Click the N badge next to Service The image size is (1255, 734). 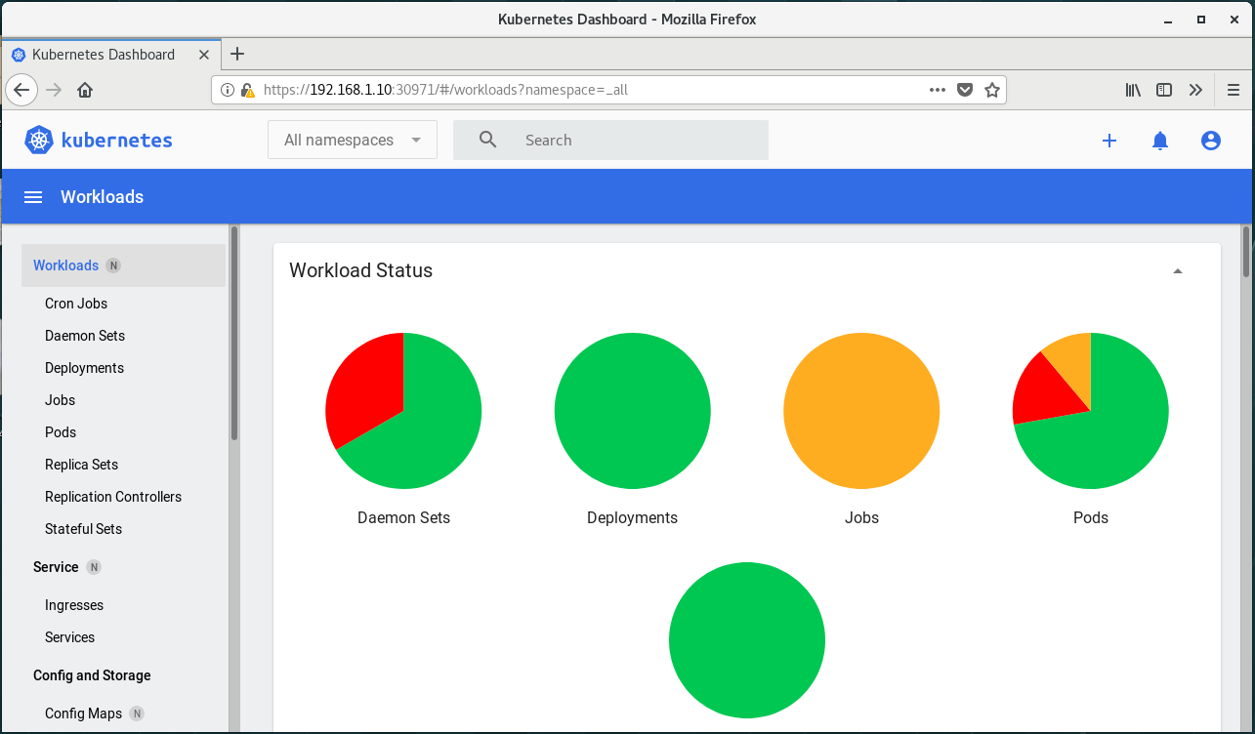pos(94,567)
